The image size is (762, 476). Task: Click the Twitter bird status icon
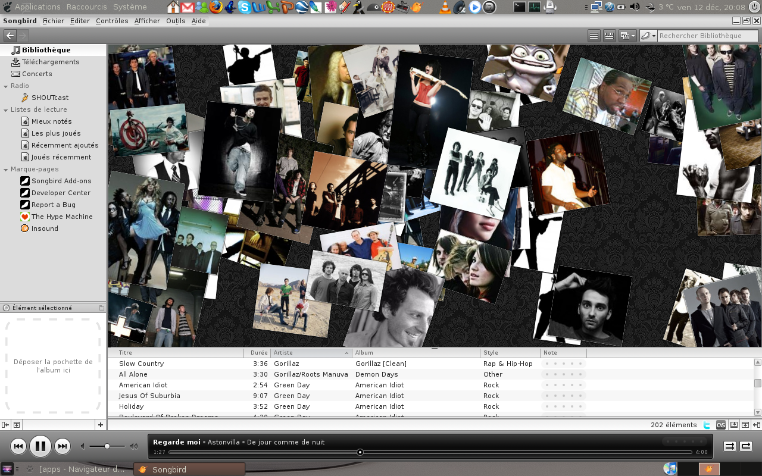tap(707, 425)
